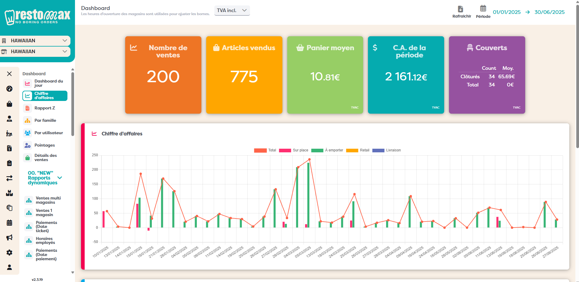Click the start date 01/01/2025
This screenshot has height=282, width=579.
[x=506, y=12]
